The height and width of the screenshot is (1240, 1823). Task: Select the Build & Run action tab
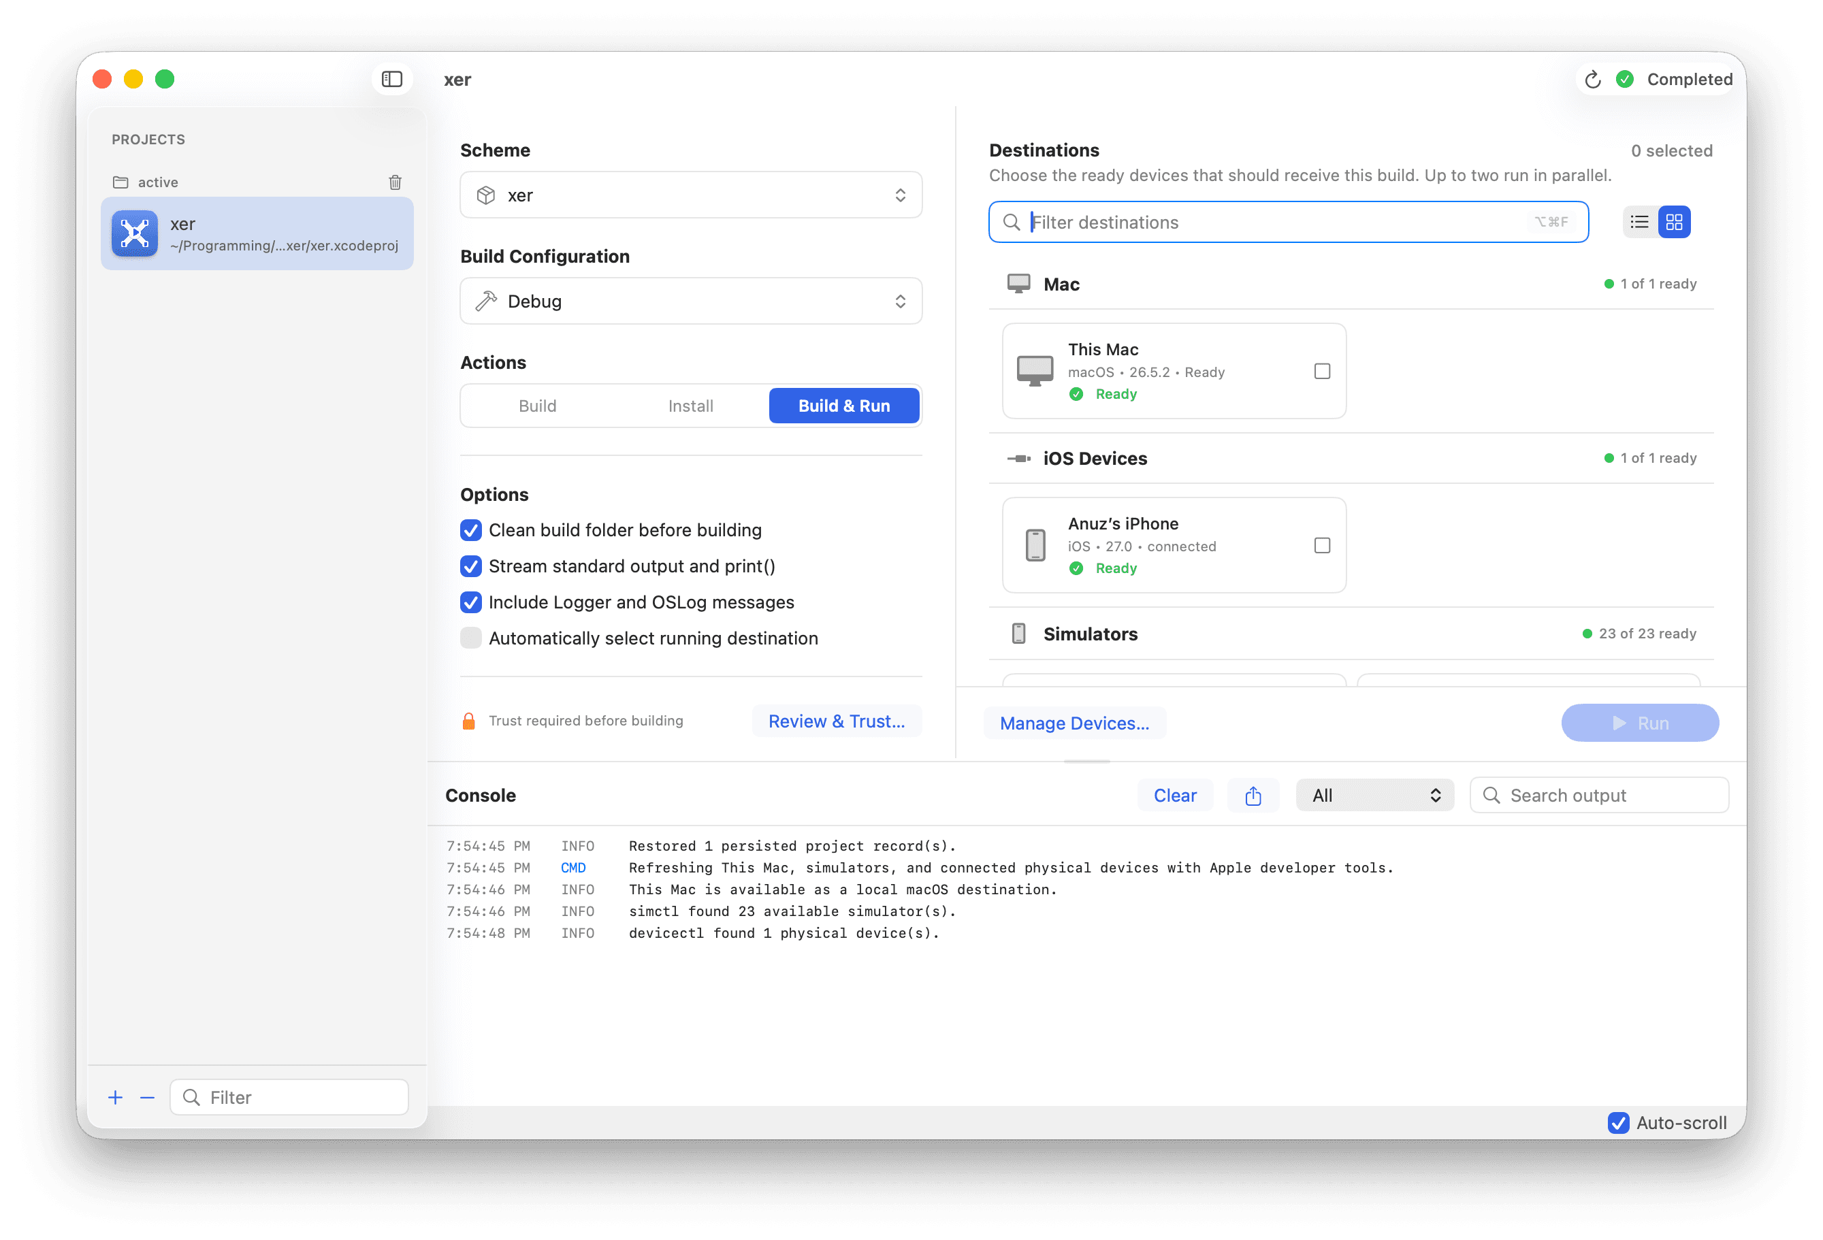pos(844,406)
